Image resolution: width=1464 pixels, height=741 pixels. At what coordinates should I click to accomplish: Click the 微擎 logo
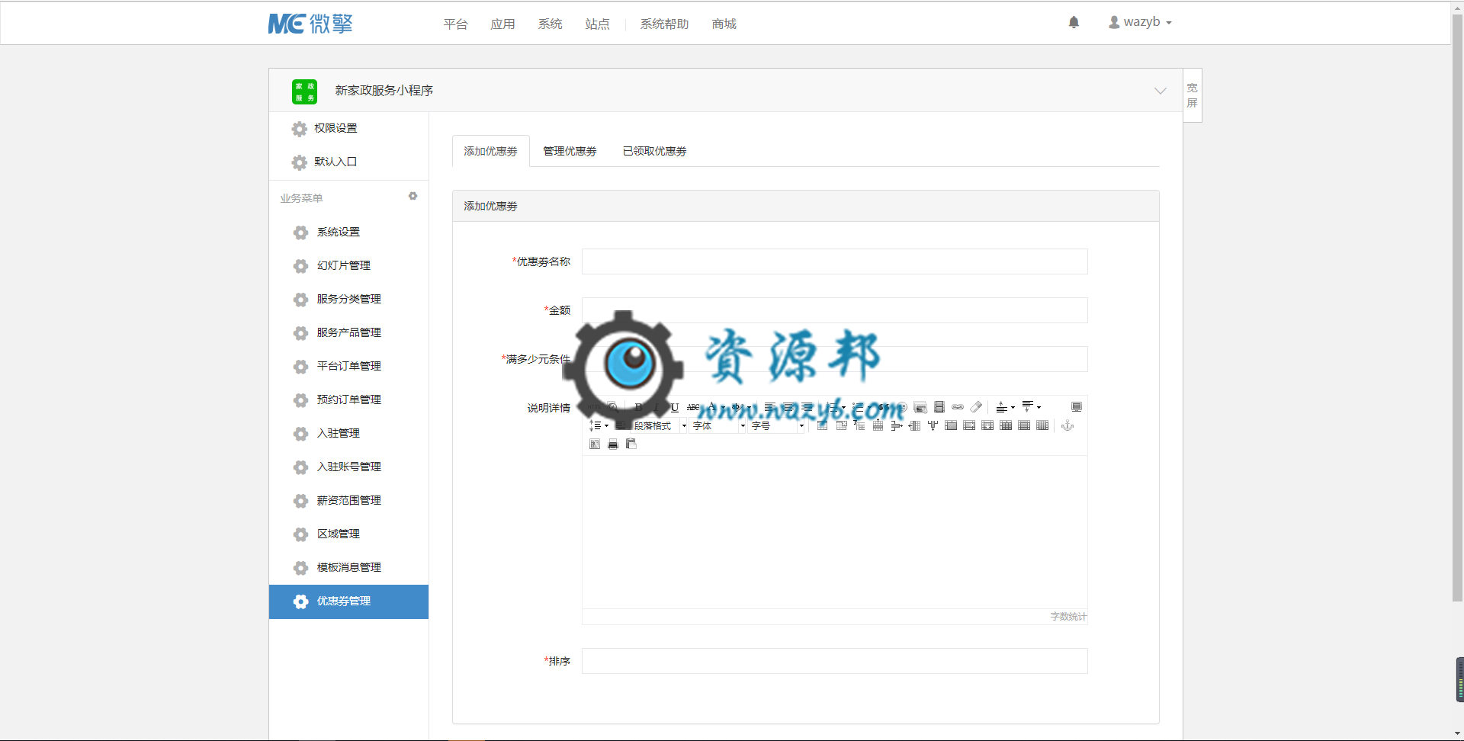[310, 24]
